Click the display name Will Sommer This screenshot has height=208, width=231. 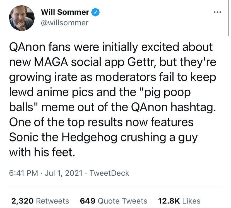(65, 12)
